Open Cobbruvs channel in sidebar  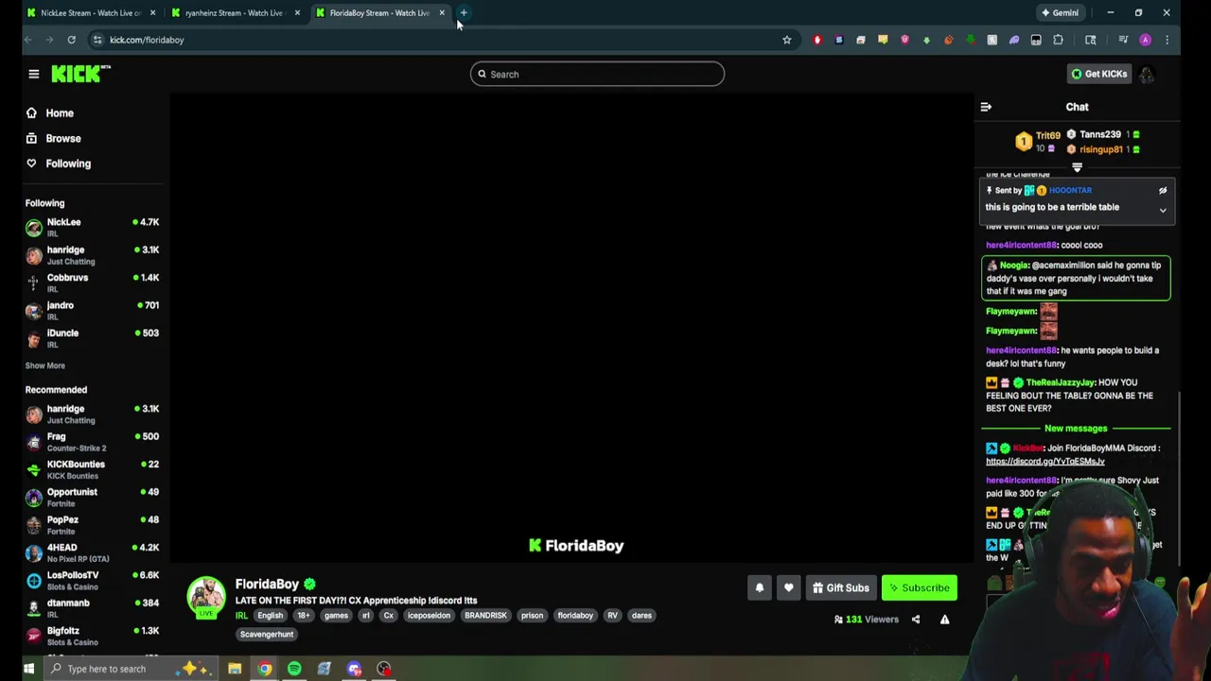point(93,283)
